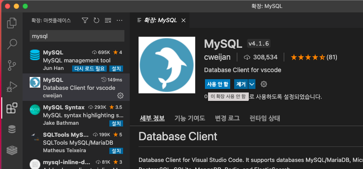The image size is (363, 169).
Task: Install MySQL Syntax extension
Action: pos(116,123)
